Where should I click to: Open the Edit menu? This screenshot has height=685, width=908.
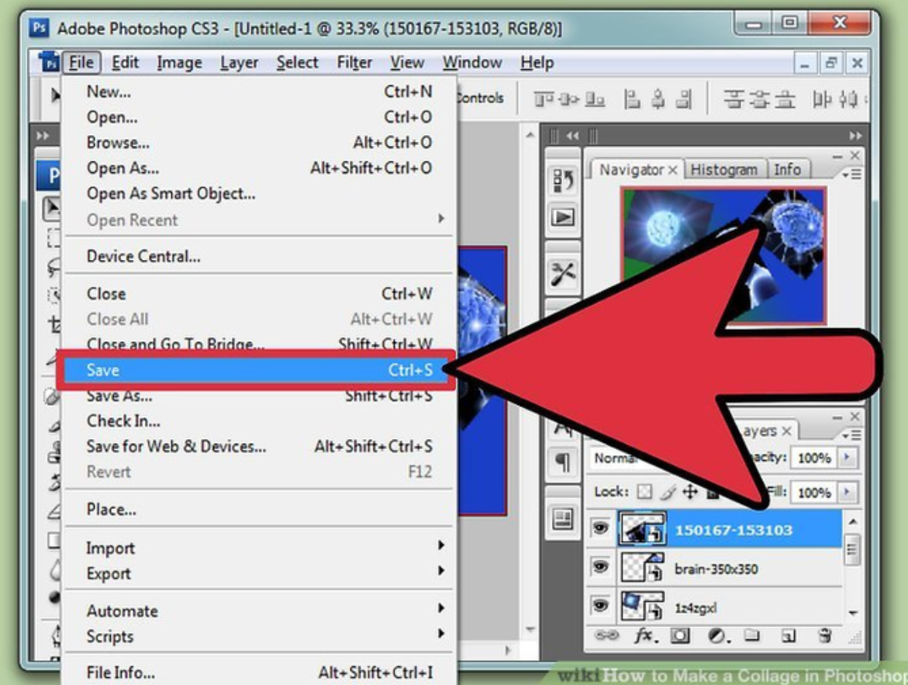click(125, 62)
